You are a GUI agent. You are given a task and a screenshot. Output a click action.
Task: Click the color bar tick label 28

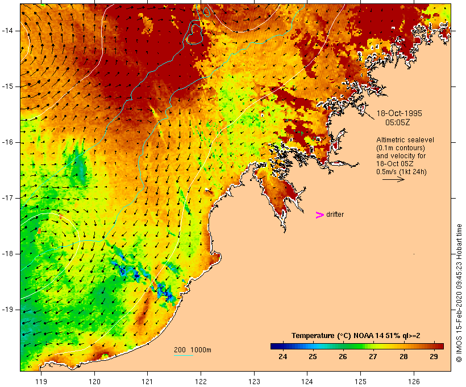[403, 357]
